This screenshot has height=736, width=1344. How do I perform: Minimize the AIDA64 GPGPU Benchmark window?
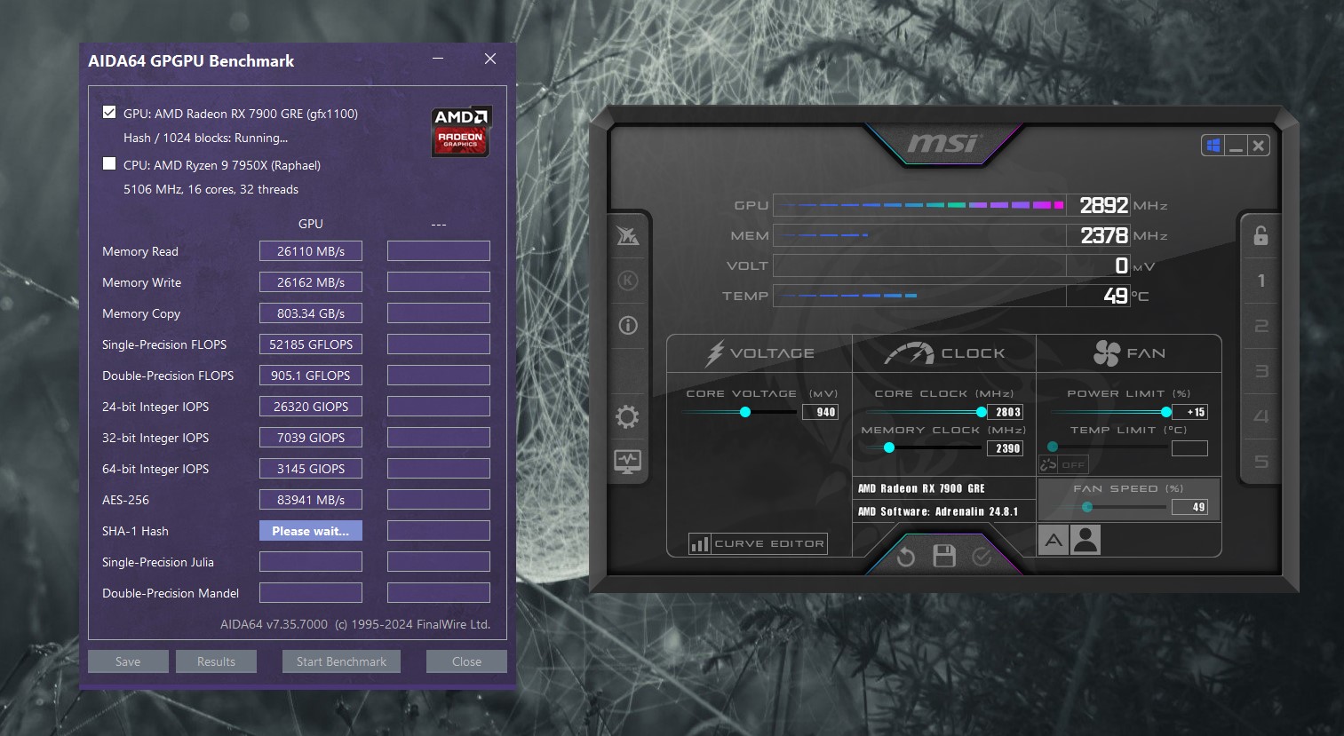point(438,59)
